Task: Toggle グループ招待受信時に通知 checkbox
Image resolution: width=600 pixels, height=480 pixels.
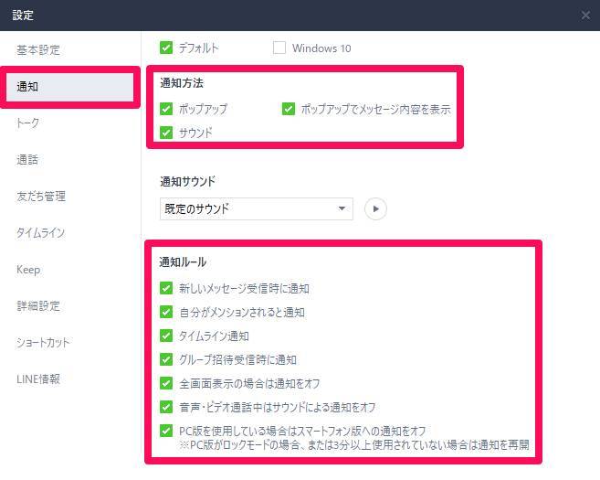Action: click(x=166, y=359)
